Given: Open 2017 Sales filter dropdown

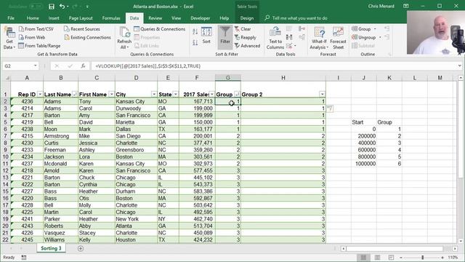Looking at the screenshot, I should 211,95.
